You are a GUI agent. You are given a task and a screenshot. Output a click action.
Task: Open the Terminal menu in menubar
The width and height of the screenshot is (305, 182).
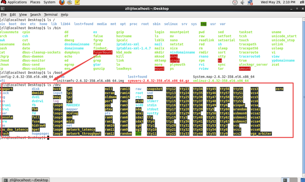51,14
